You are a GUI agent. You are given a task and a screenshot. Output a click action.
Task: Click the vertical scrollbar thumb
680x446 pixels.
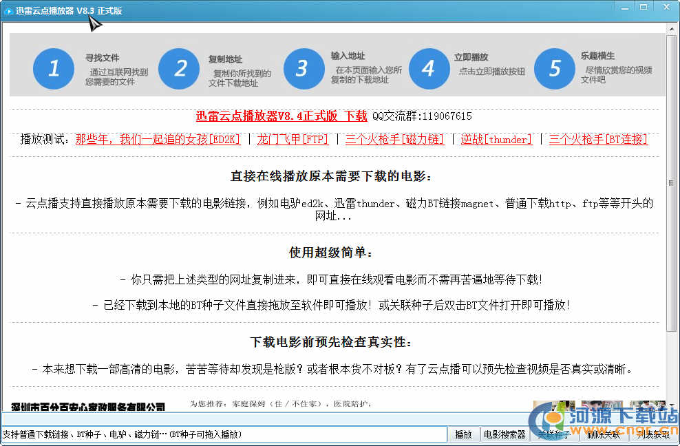[x=672, y=183]
